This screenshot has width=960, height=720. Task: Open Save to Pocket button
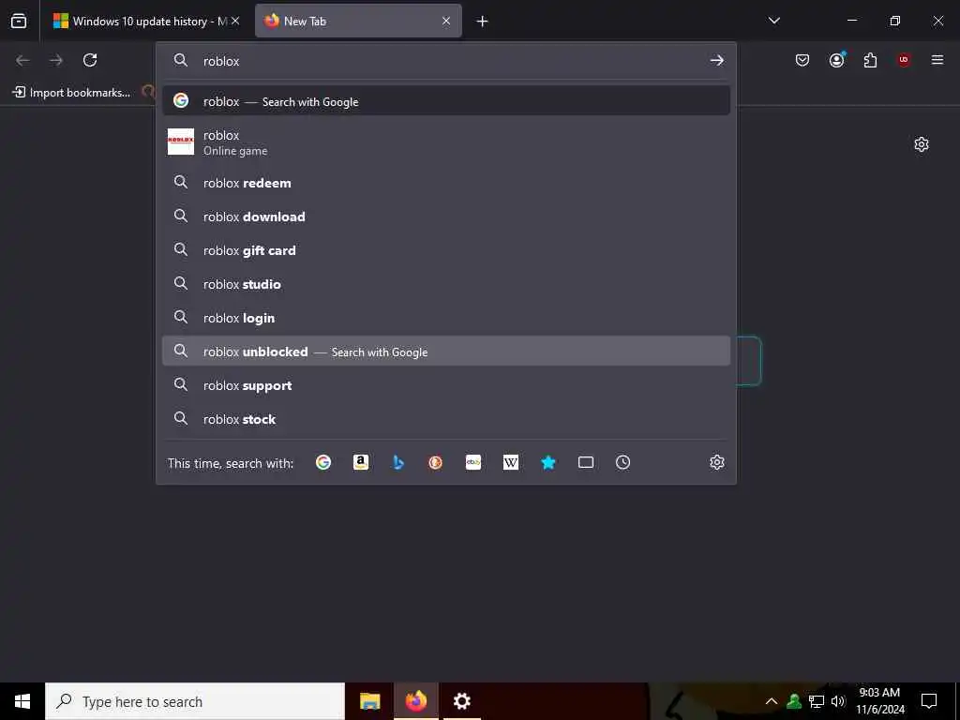click(802, 60)
